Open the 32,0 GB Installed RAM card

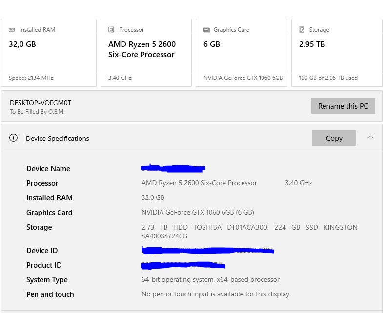pyautogui.click(x=49, y=53)
